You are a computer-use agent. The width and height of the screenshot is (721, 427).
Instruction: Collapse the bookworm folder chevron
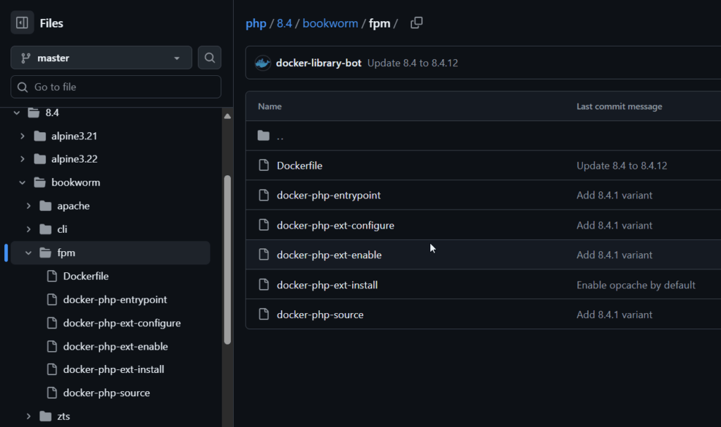click(23, 183)
